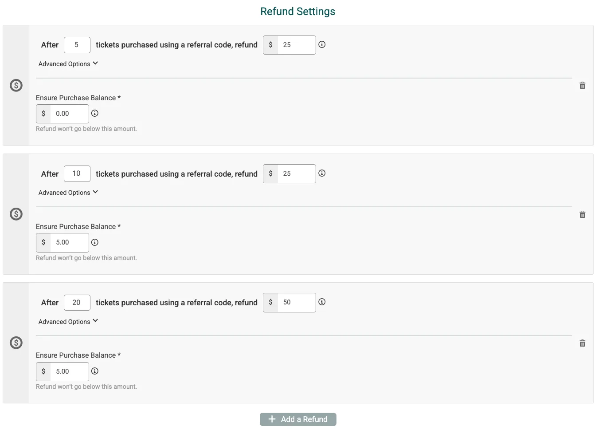Delete the 10-ticket refund rule trash icon
This screenshot has width=598, height=434.
point(582,214)
